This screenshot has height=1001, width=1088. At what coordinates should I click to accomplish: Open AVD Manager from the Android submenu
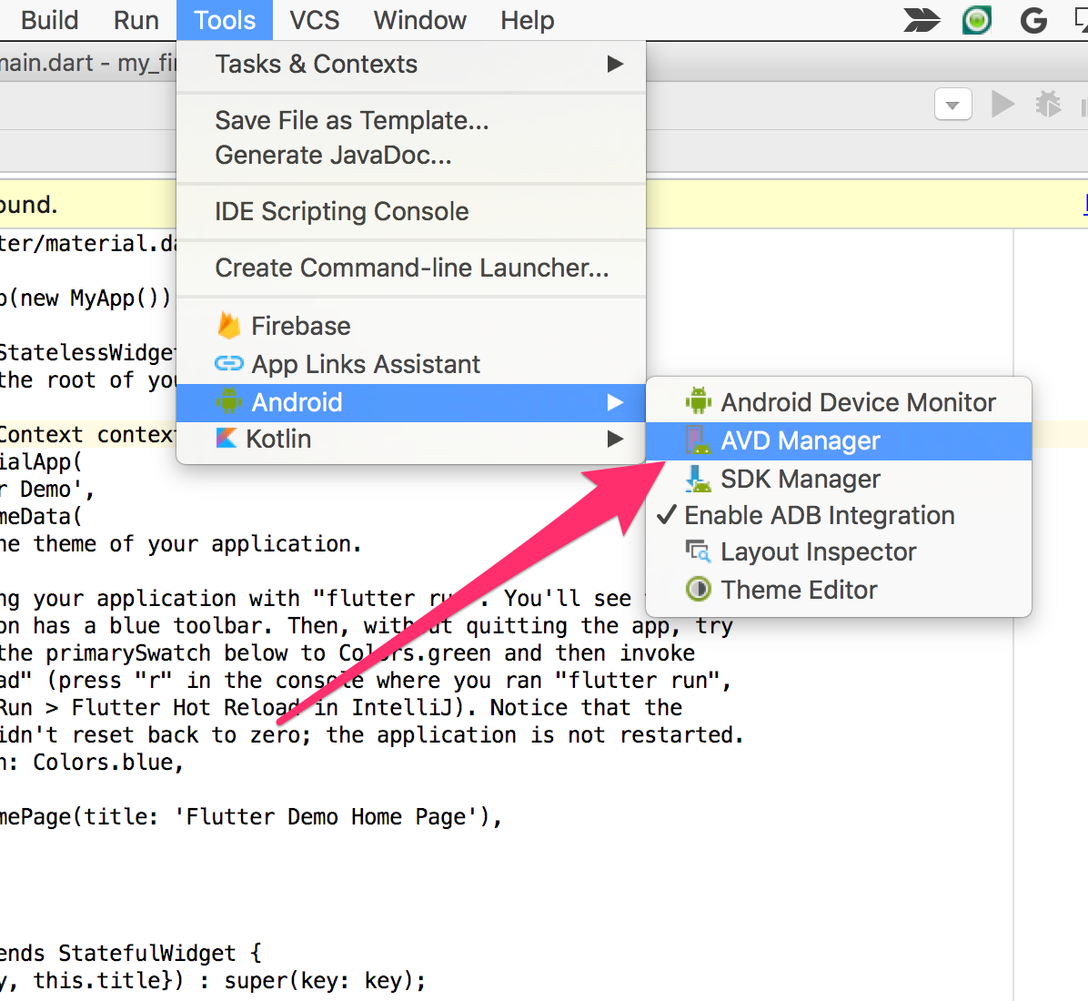(801, 440)
